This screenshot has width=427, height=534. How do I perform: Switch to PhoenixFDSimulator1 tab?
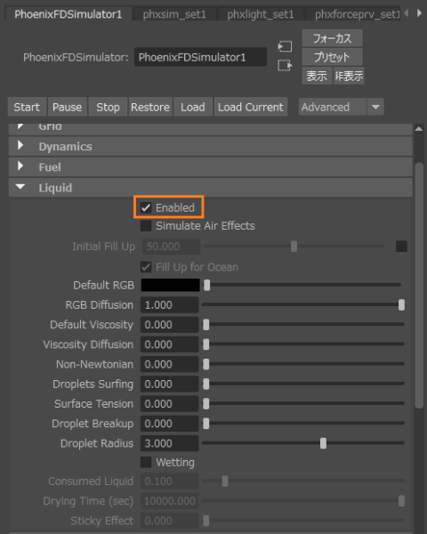coord(68,14)
